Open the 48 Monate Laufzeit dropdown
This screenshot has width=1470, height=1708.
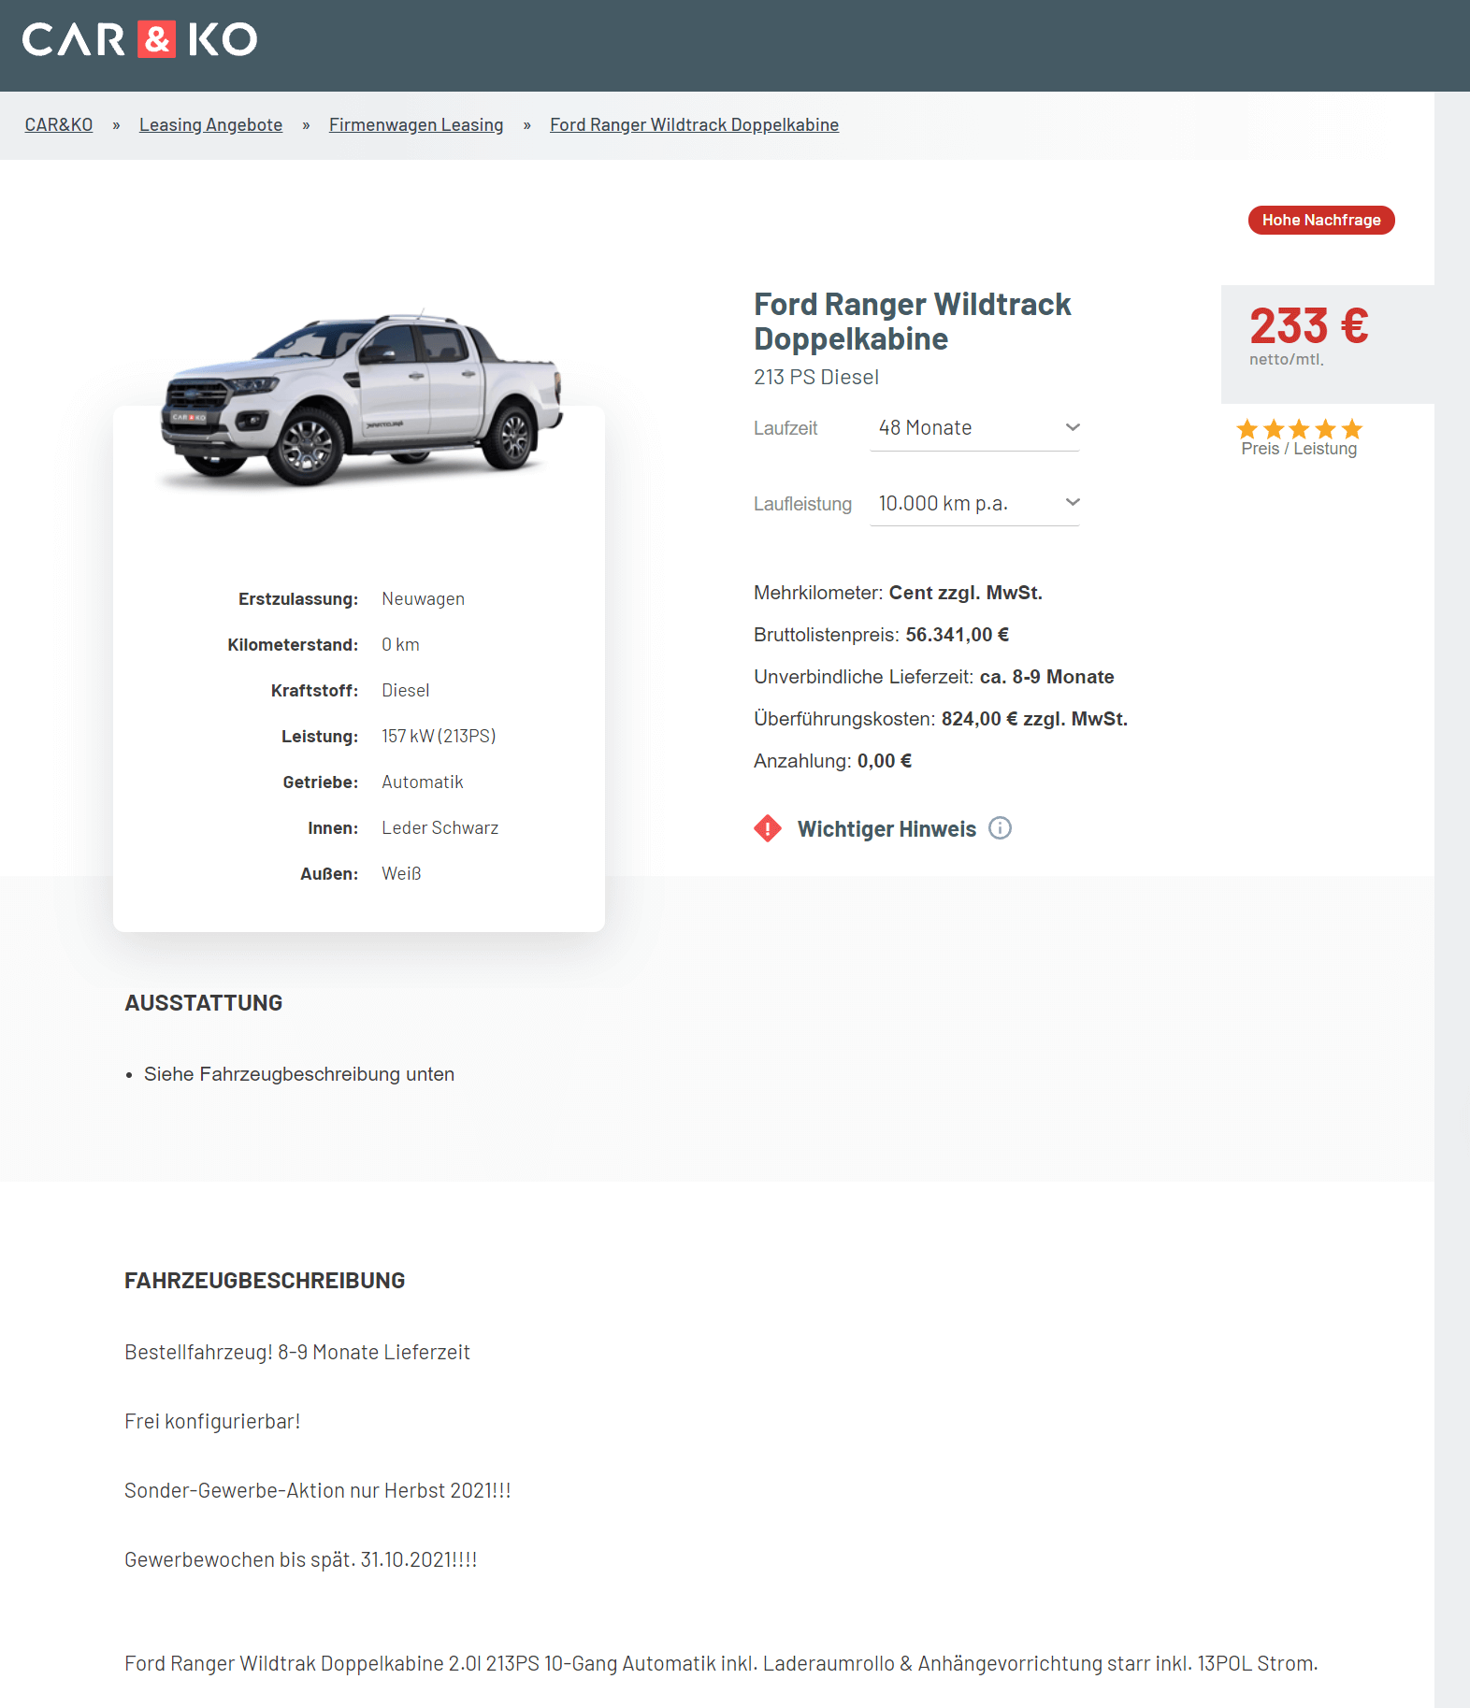[x=974, y=428]
